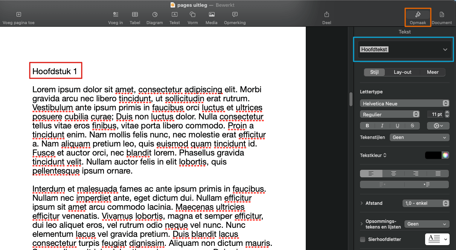Open the bullets Geen dropdown
456x250 pixels.
[427, 224]
